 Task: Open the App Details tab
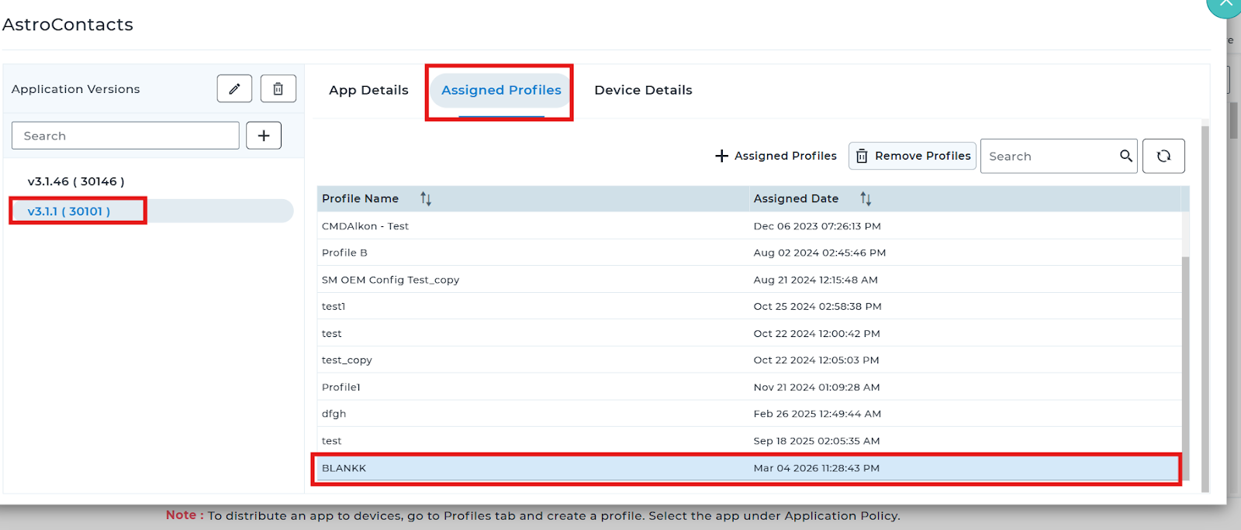pos(368,90)
